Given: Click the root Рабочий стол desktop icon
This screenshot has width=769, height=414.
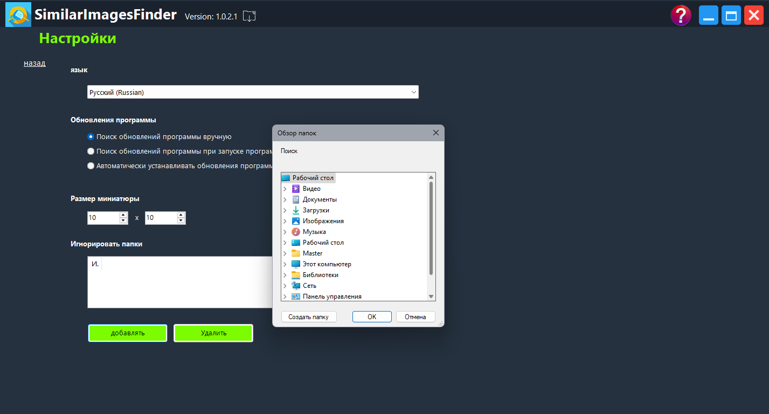Looking at the screenshot, I should [x=286, y=178].
